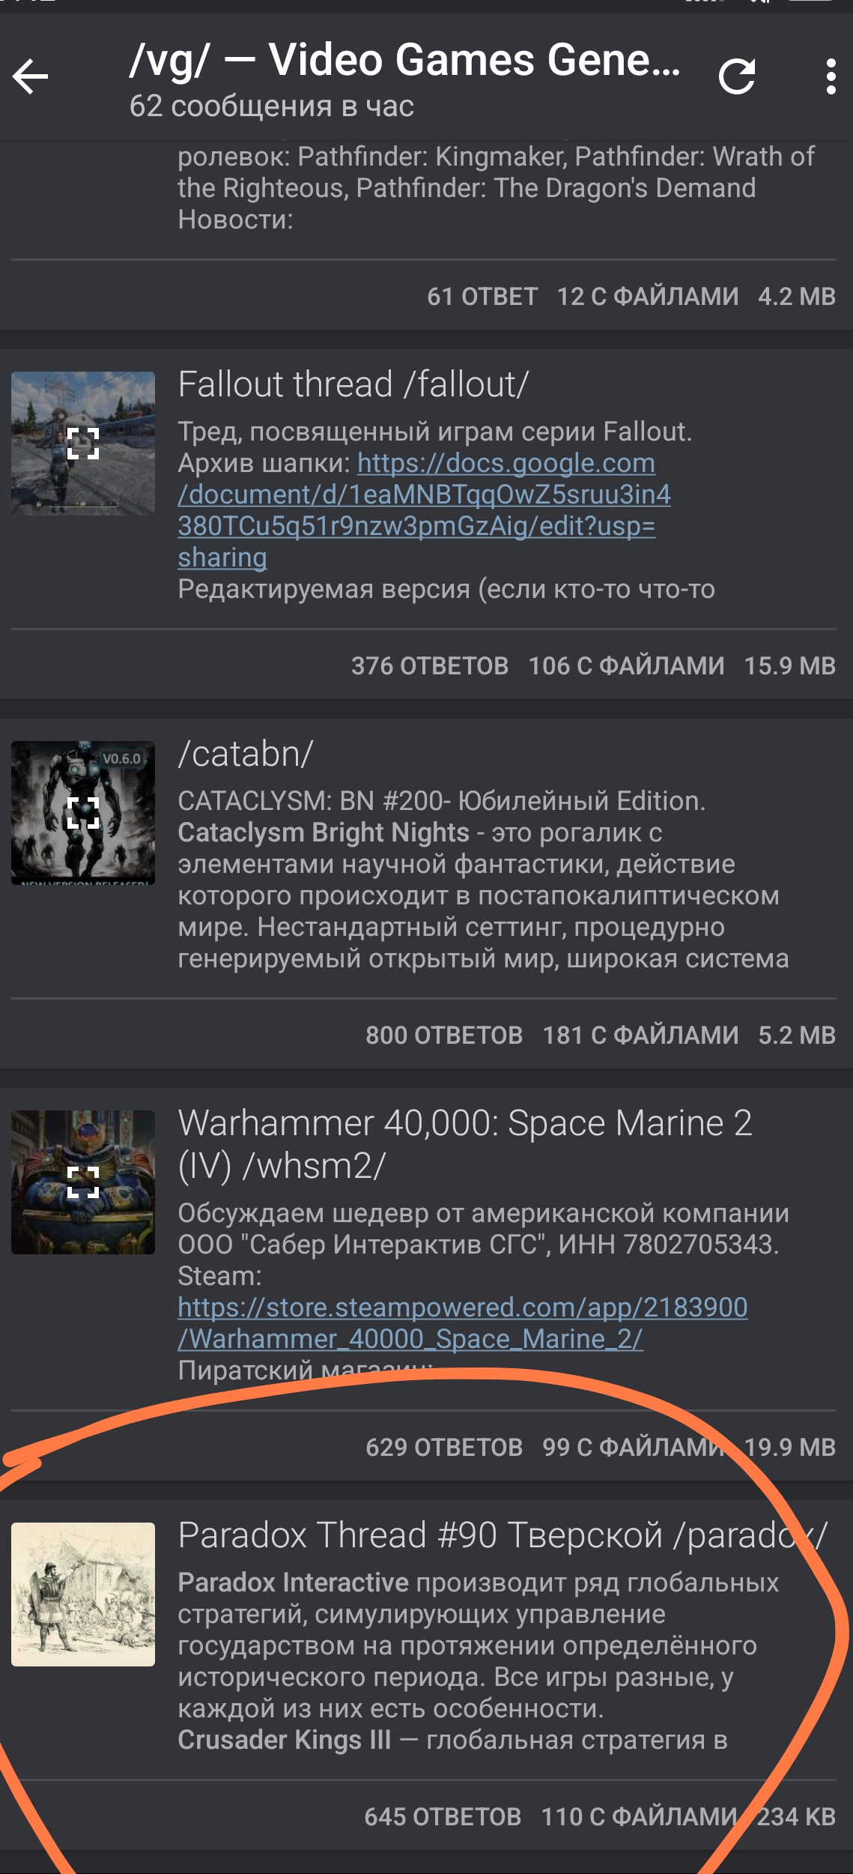853x1874 pixels.
Task: Open the /catabn/ thread title
Action: pyautogui.click(x=246, y=754)
